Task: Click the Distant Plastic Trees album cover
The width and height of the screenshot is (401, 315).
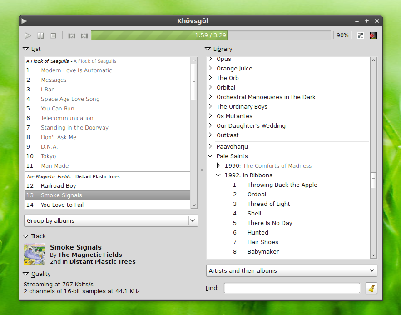Action: click(35, 254)
